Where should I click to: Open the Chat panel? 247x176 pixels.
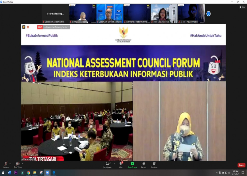121,164
